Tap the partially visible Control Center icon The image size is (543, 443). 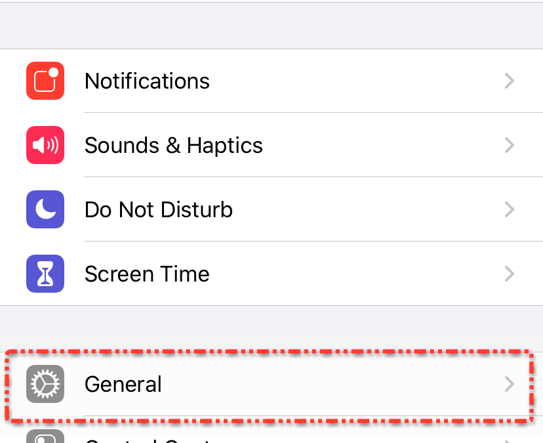coord(45,436)
